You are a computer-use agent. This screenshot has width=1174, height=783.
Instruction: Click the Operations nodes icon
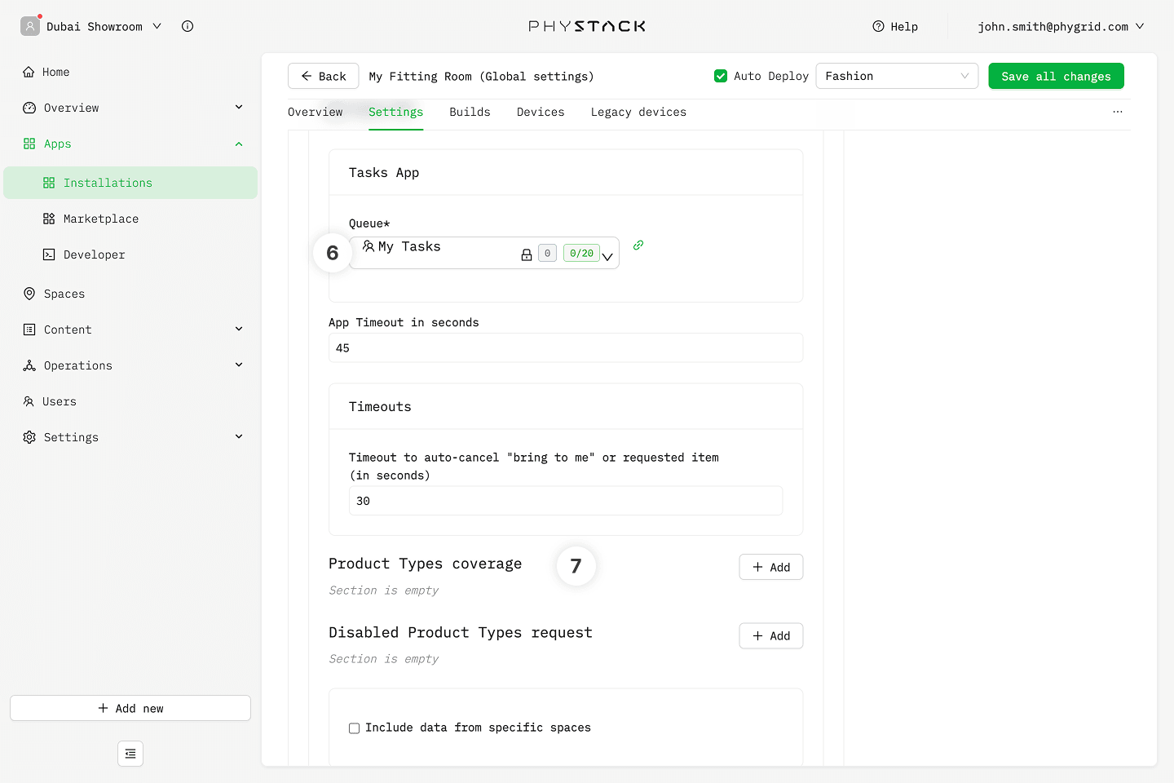29,365
